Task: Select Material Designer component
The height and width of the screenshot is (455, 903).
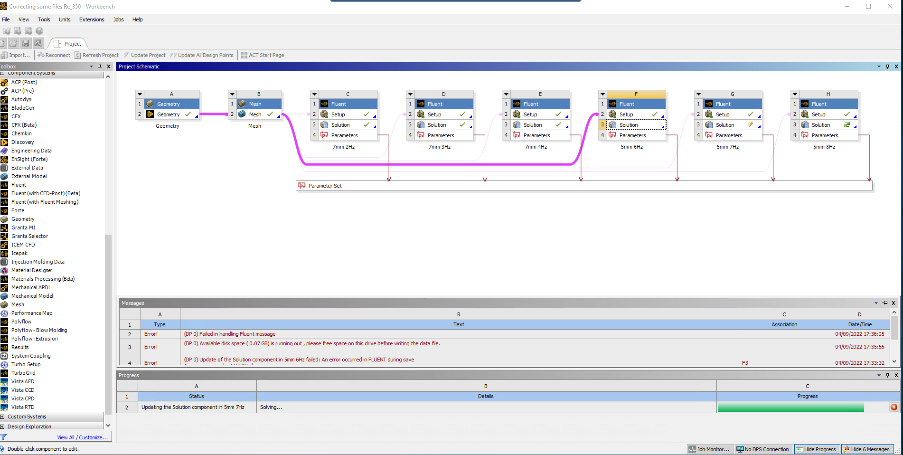Action: click(x=32, y=270)
